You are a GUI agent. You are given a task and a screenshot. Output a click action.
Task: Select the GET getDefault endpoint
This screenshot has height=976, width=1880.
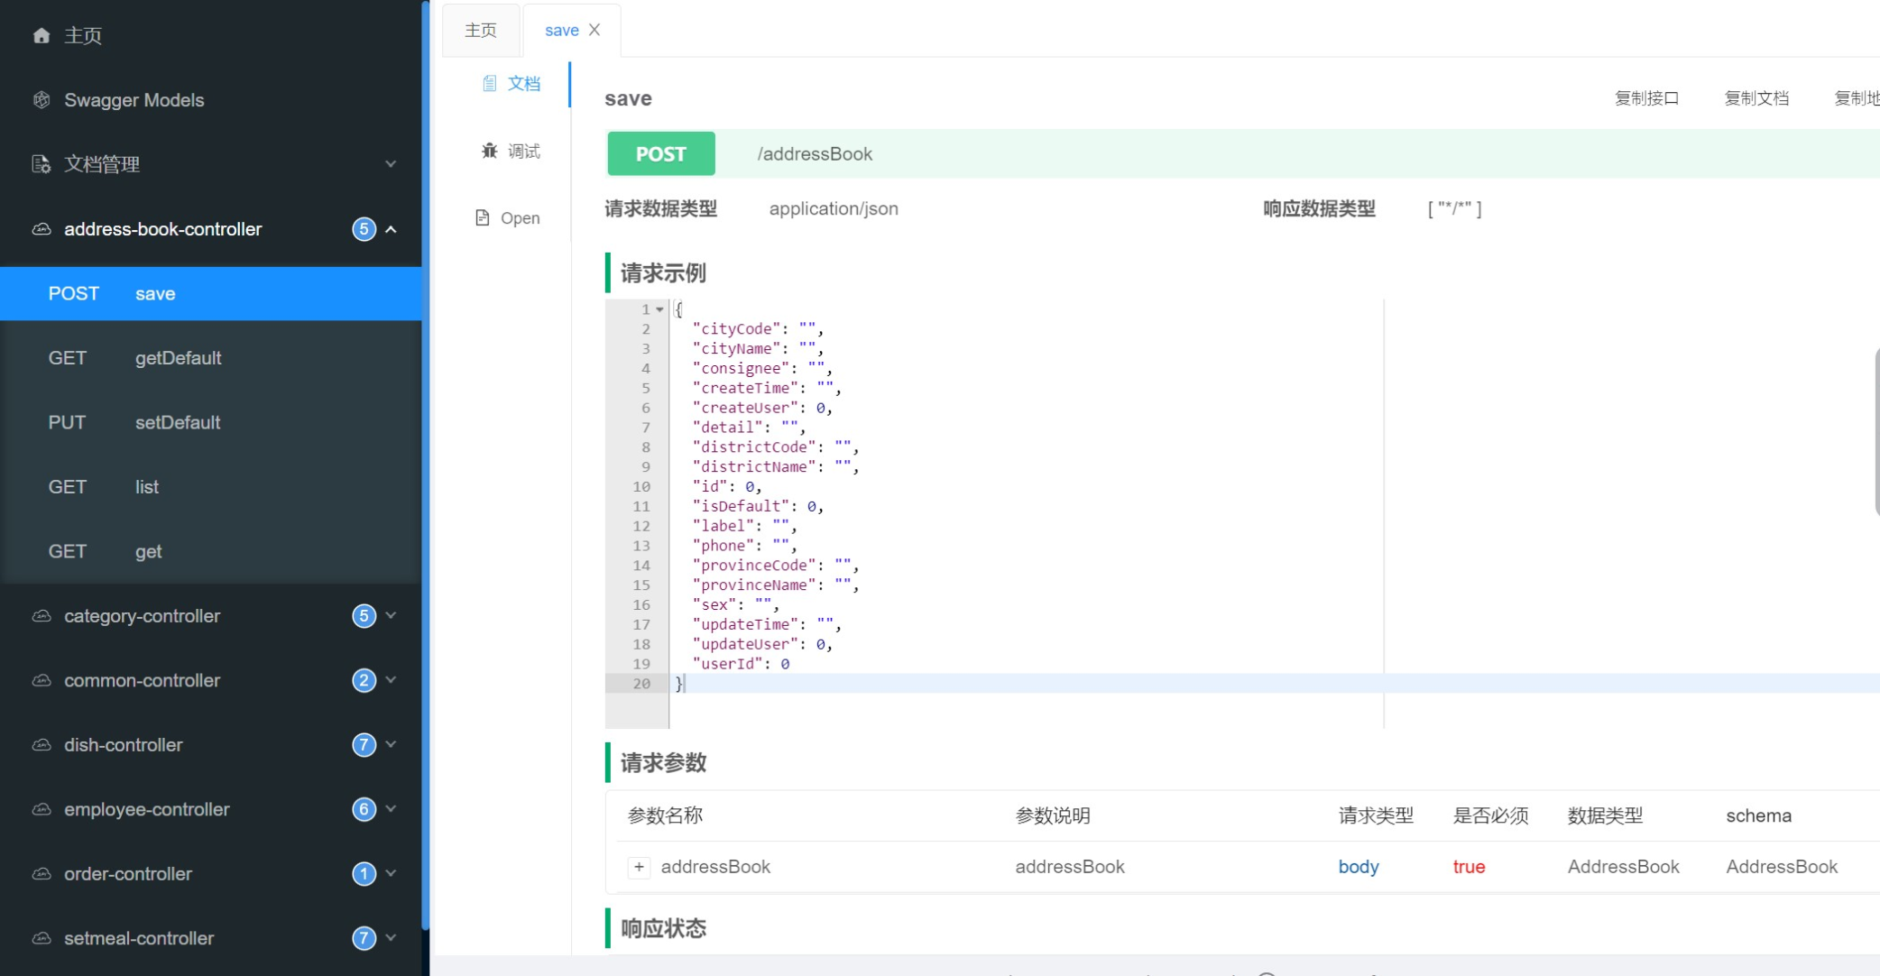click(211, 358)
